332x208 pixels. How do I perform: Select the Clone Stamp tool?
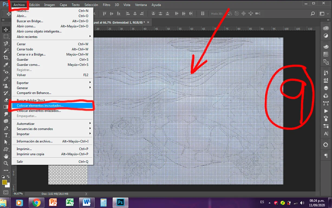6,86
